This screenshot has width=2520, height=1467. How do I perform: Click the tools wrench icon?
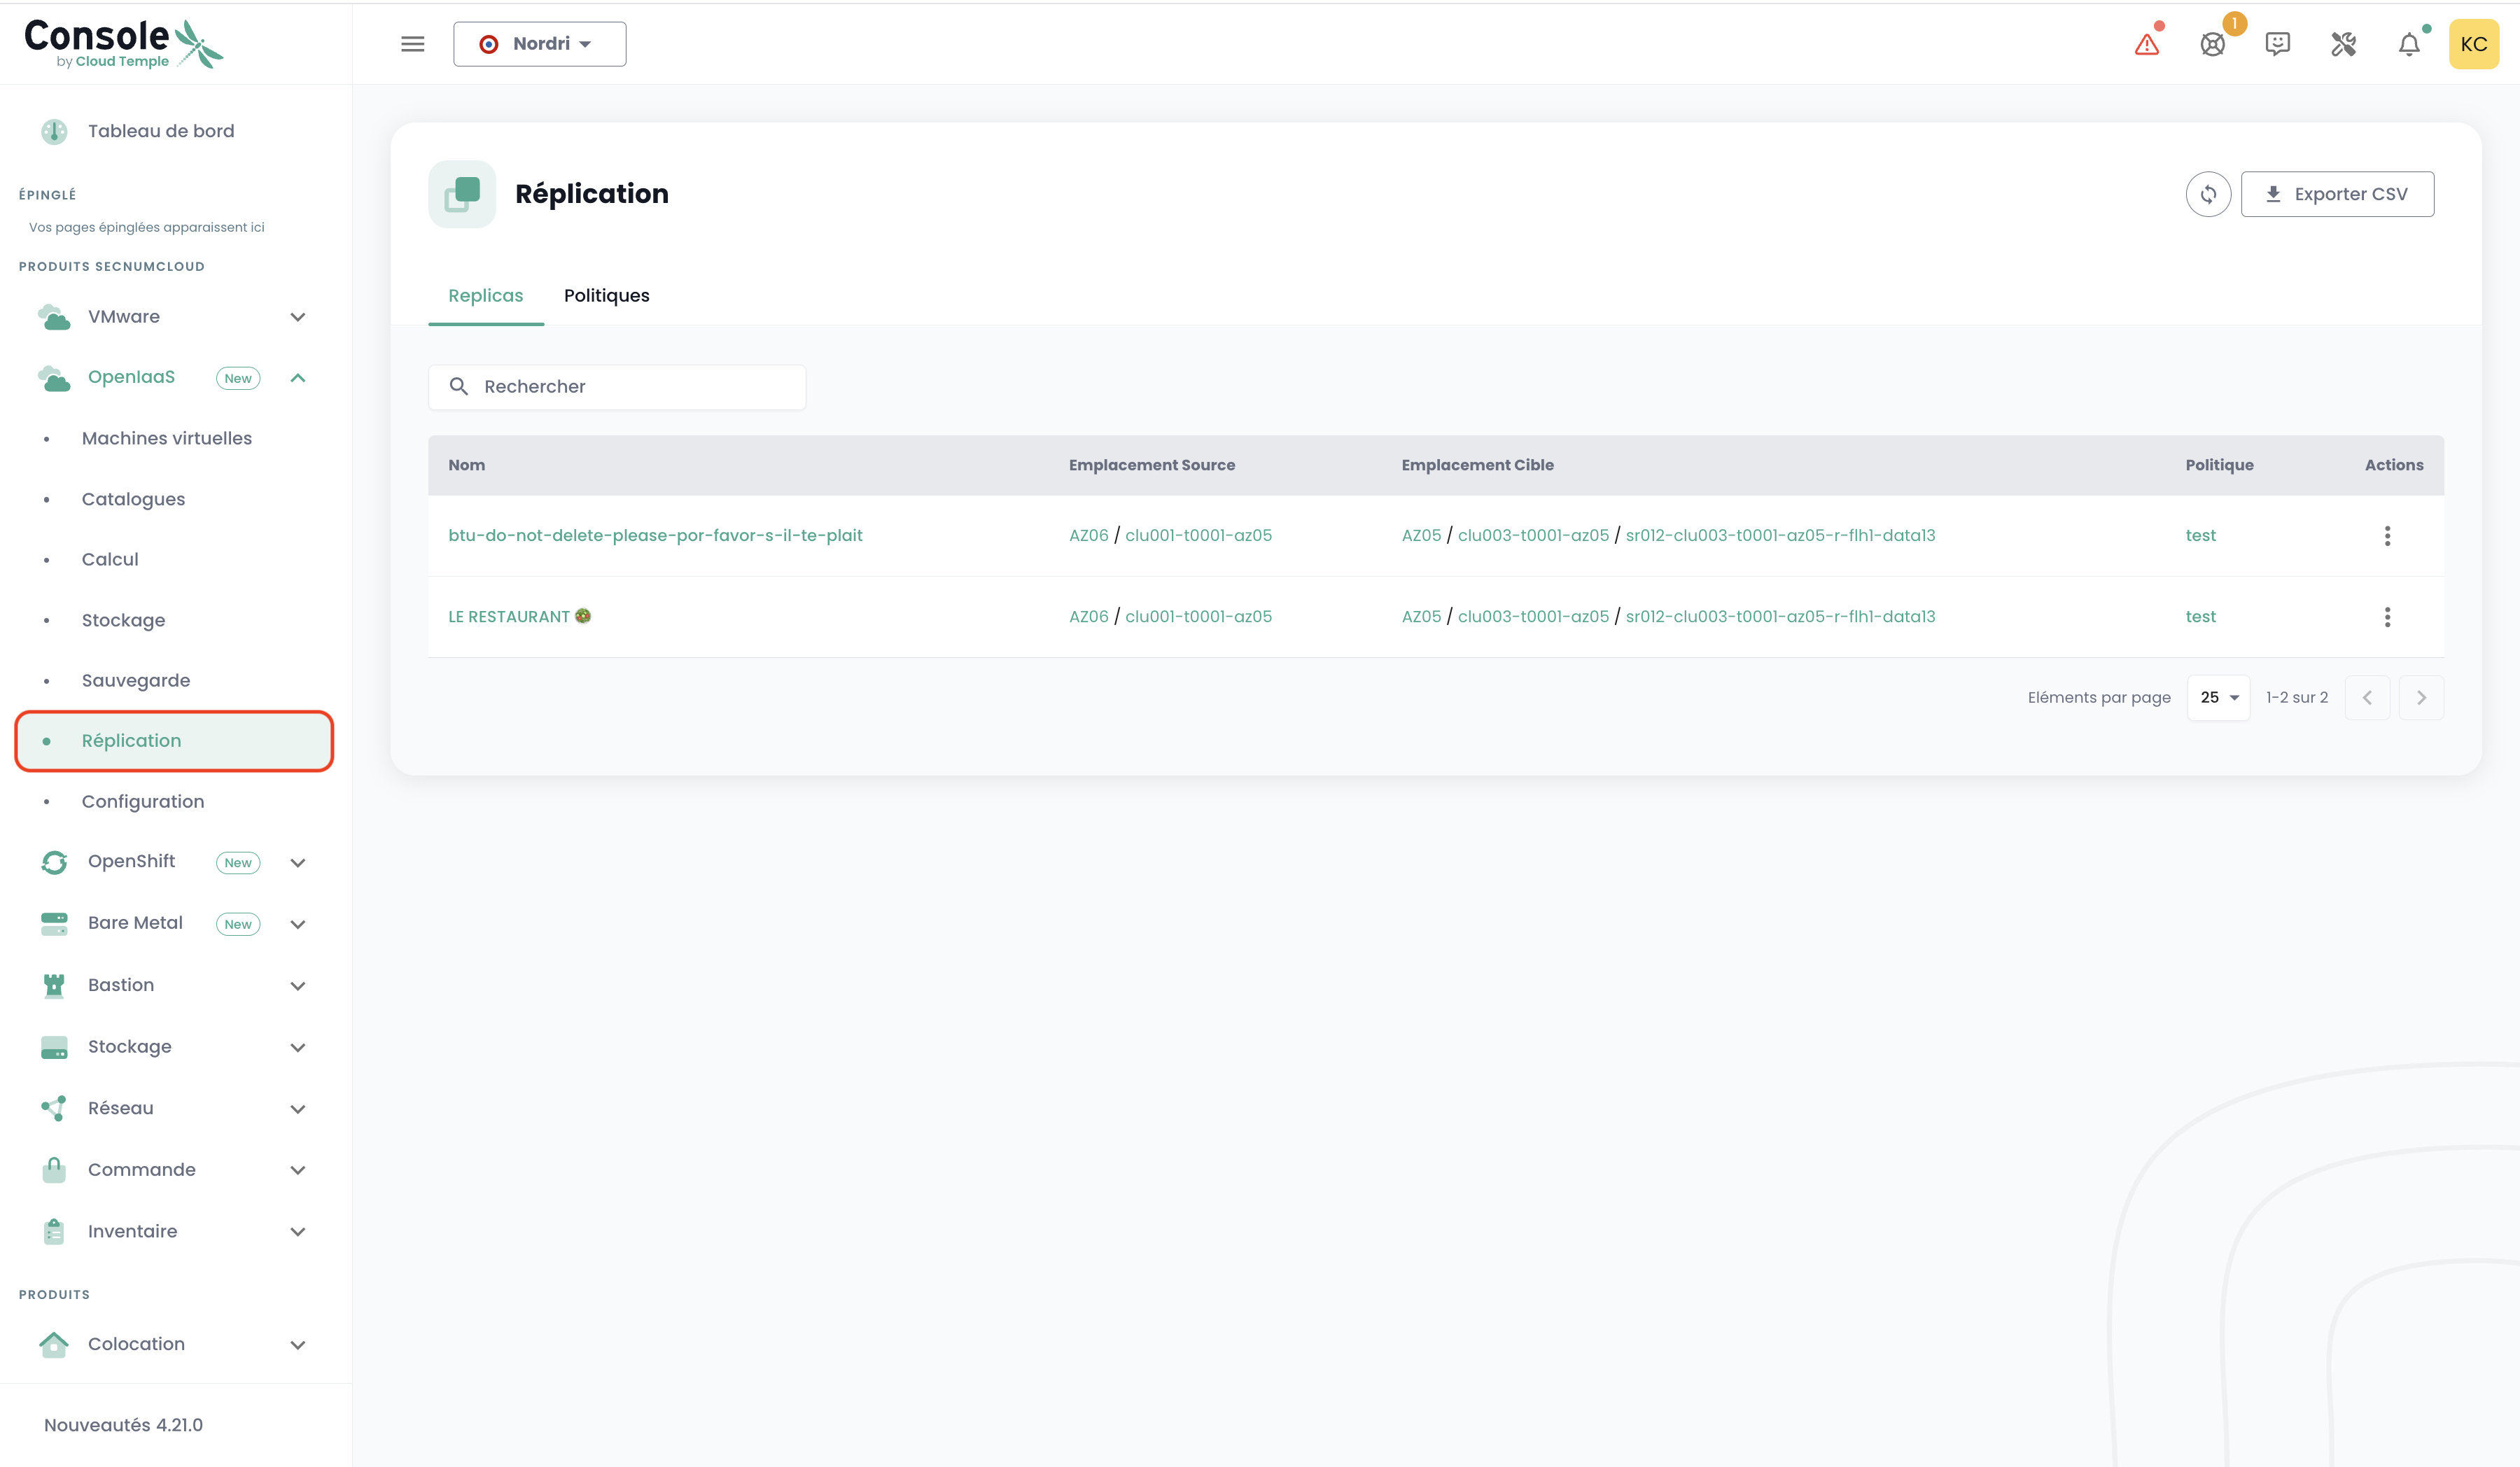(x=2343, y=45)
